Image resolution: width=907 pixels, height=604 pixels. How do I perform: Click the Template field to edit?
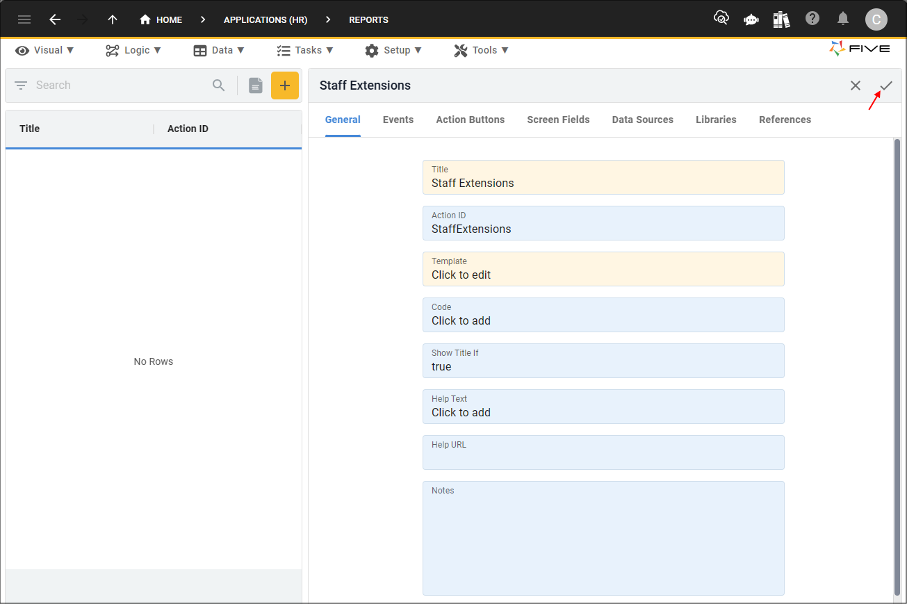[603, 269]
